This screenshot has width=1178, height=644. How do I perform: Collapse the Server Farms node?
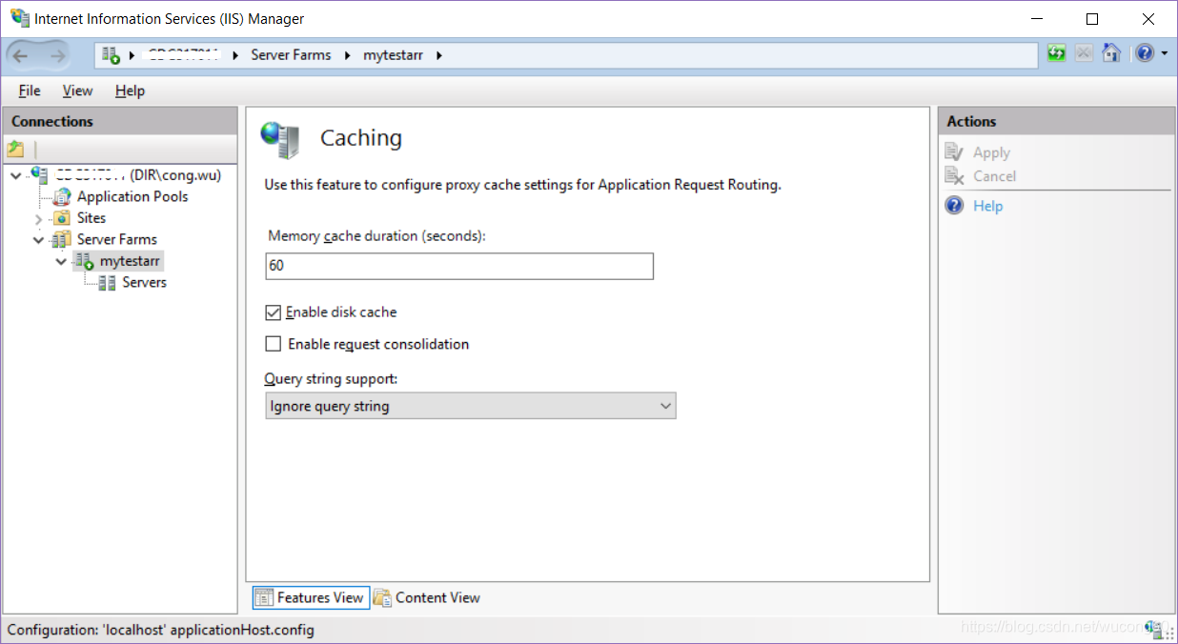39,240
